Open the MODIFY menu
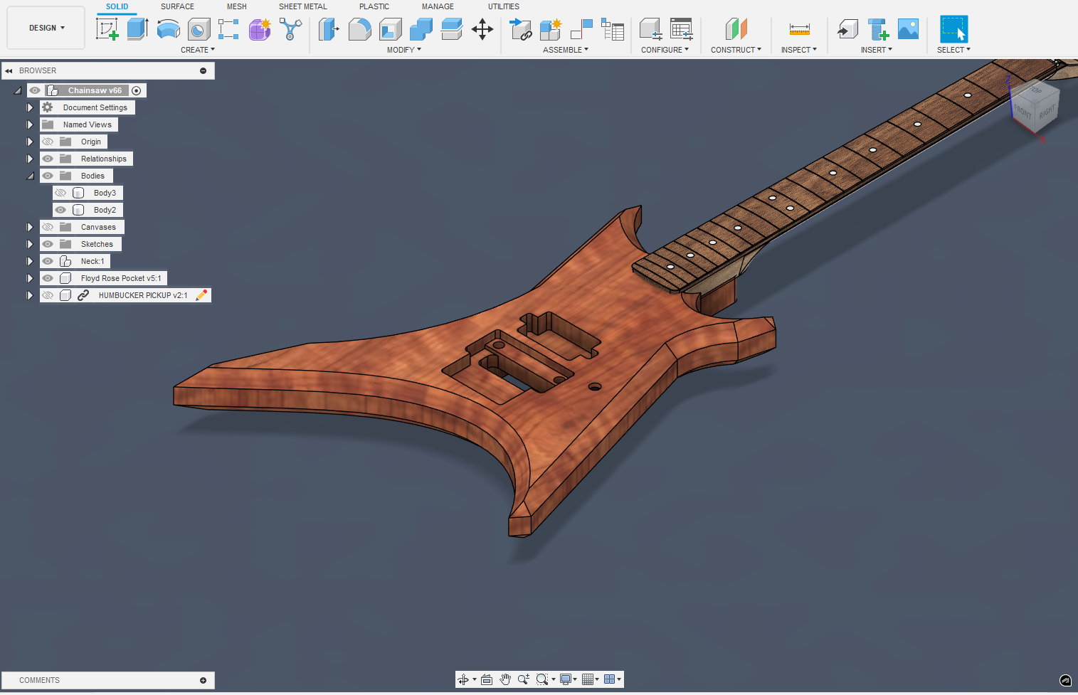Image resolution: width=1078 pixels, height=695 pixels. pos(403,50)
